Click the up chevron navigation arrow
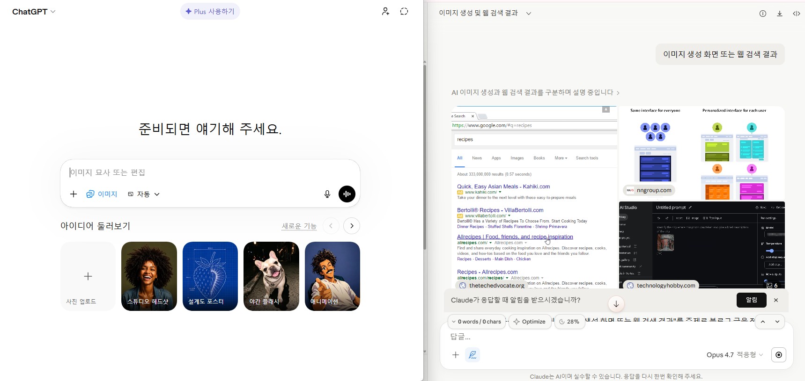This screenshot has height=381, width=805. pos(763,322)
